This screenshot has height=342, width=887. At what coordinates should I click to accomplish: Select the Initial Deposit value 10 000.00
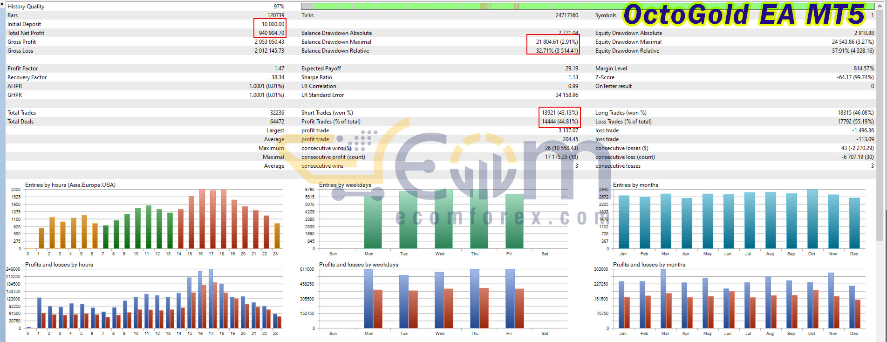point(273,24)
